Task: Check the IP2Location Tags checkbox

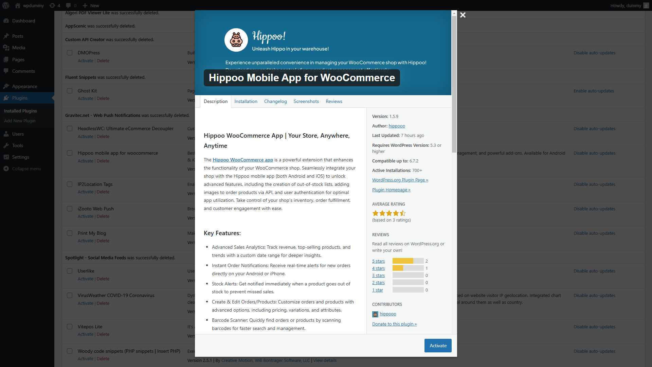Action: coord(70,184)
